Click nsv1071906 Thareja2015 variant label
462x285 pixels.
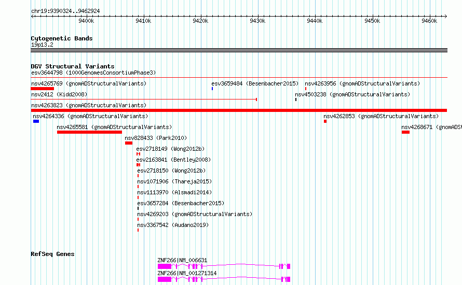pyautogui.click(x=174, y=181)
